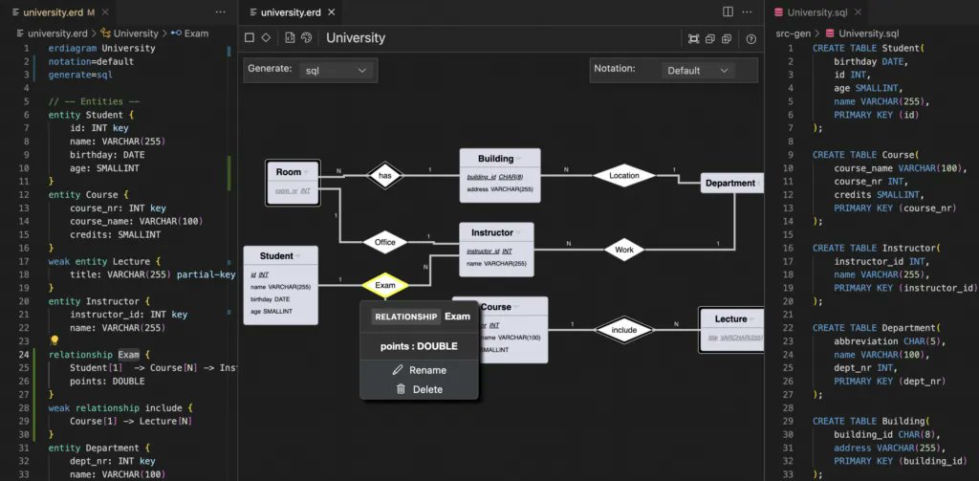
Task: Select the university.erd diagram tab
Action: point(291,11)
